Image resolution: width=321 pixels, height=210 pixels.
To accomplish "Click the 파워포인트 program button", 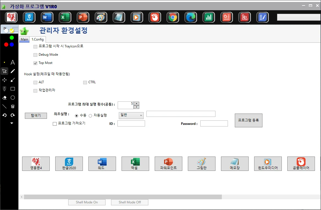I will 169,164.
